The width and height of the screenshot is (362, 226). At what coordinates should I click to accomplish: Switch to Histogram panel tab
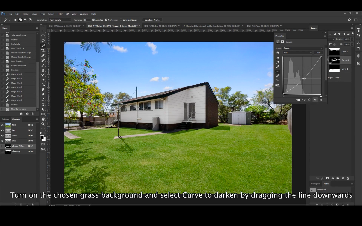click(x=316, y=184)
